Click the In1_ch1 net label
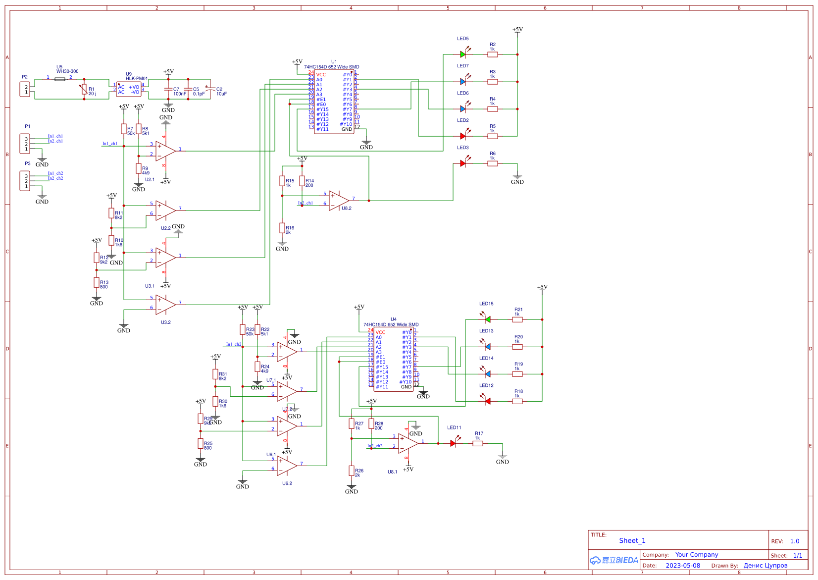 click(x=109, y=144)
